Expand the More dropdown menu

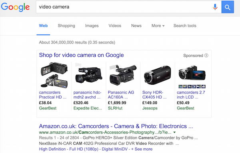[x=158, y=26]
